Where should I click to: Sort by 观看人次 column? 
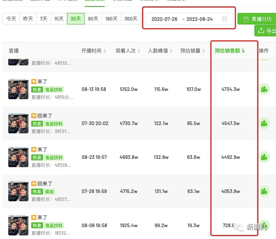(128, 51)
